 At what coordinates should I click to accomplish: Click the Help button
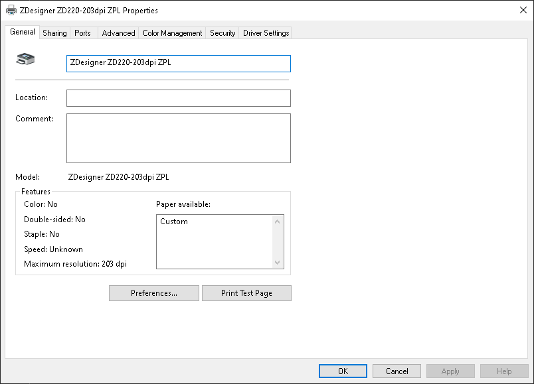pyautogui.click(x=504, y=371)
